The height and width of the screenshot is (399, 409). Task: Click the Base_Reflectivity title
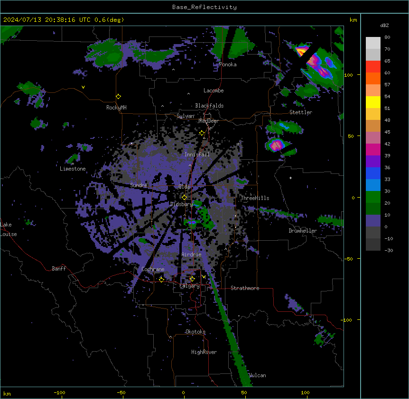click(x=204, y=7)
